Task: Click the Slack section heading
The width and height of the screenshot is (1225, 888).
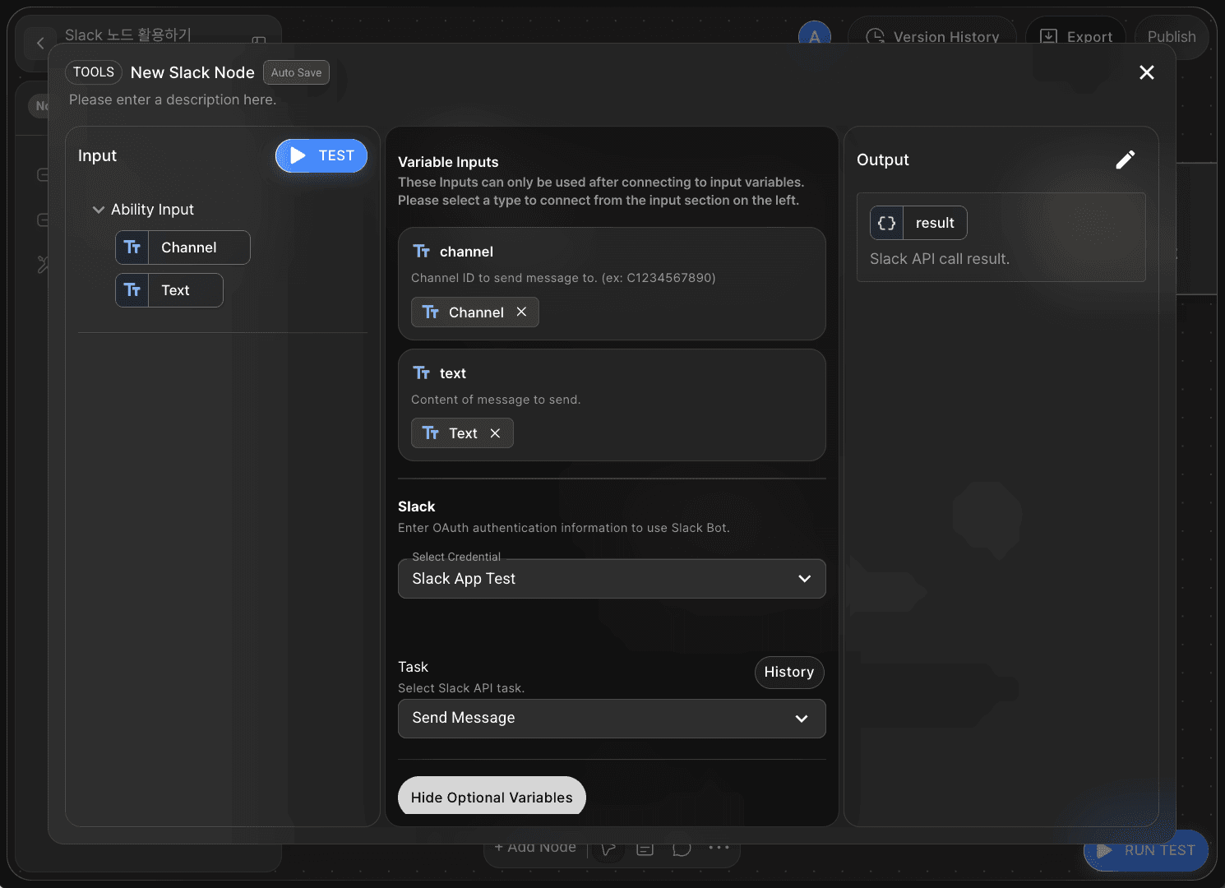Action: [417, 506]
